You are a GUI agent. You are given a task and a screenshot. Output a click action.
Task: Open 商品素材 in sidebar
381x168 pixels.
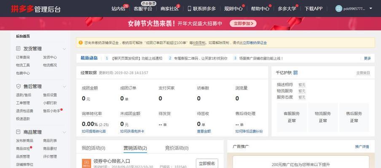click(50, 149)
